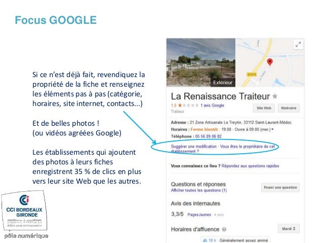Screen dimensions: 323x243
Task: Click the Avis des internautes heading
Action: tap(195, 203)
